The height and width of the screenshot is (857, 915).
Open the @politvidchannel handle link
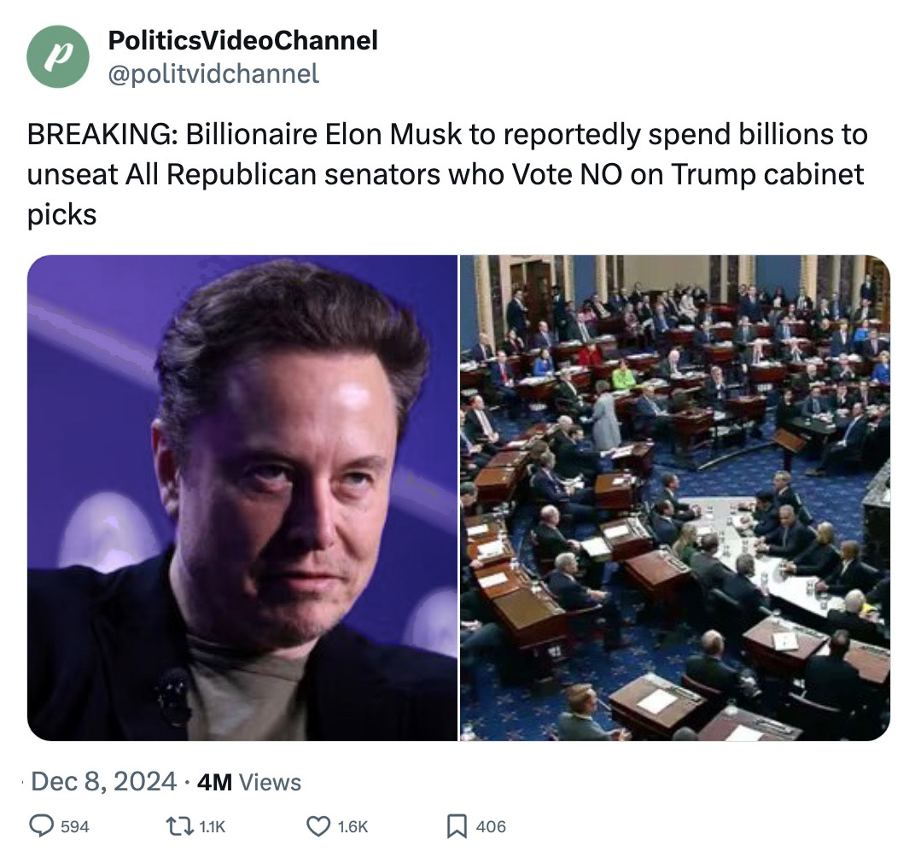point(213,74)
